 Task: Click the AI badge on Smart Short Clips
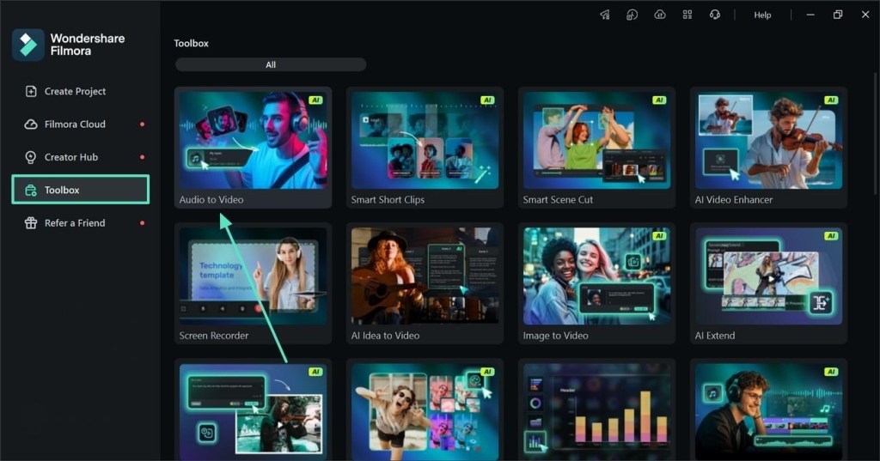487,100
